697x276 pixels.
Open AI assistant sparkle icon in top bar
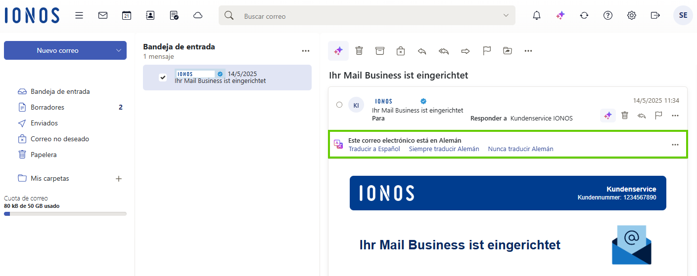[560, 15]
